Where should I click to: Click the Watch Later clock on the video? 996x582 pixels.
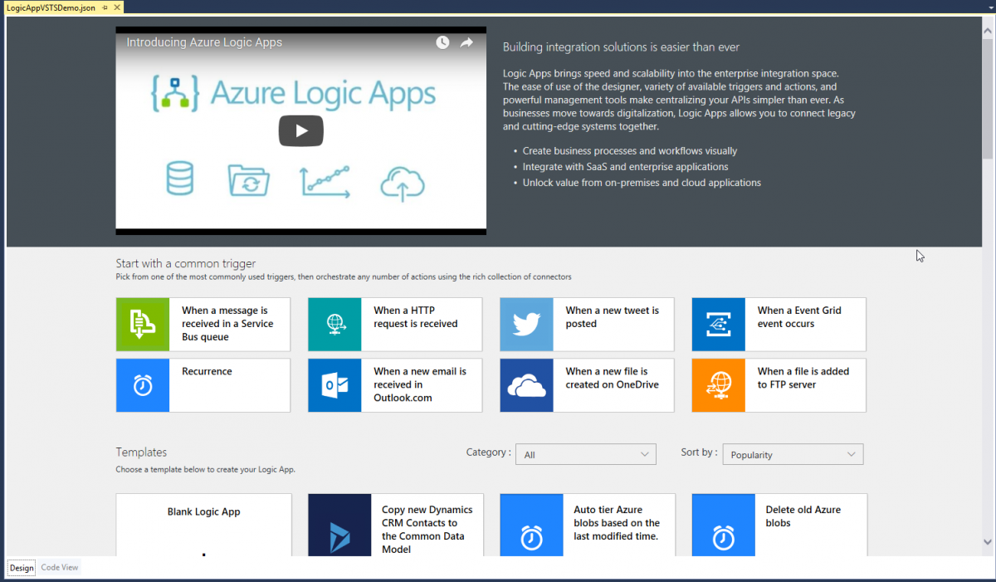[442, 42]
